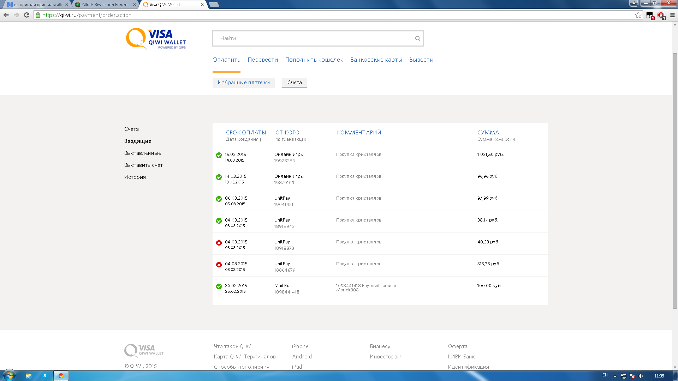Click transaction number 1098441418
678x381 pixels.
(x=287, y=292)
